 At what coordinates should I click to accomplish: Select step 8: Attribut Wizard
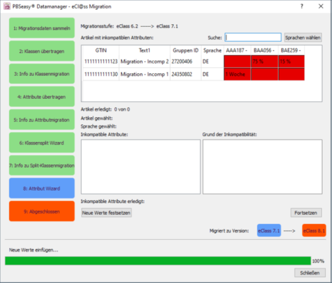pos(42,188)
